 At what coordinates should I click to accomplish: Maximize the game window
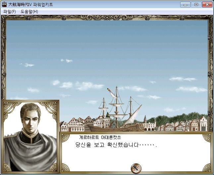pyautogui.click(x=196, y=5)
